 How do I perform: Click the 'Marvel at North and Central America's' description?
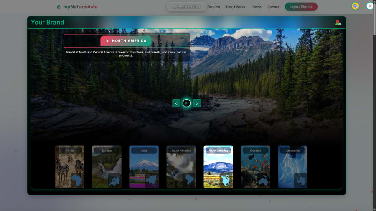[x=126, y=54]
